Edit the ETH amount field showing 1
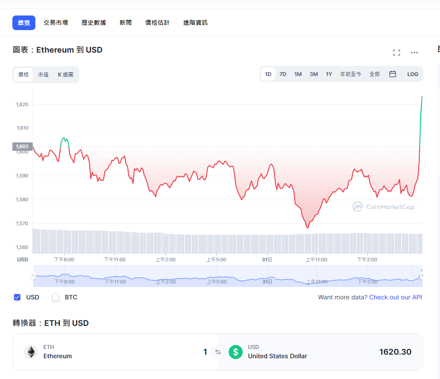The height and width of the screenshot is (379, 440). 205,352
